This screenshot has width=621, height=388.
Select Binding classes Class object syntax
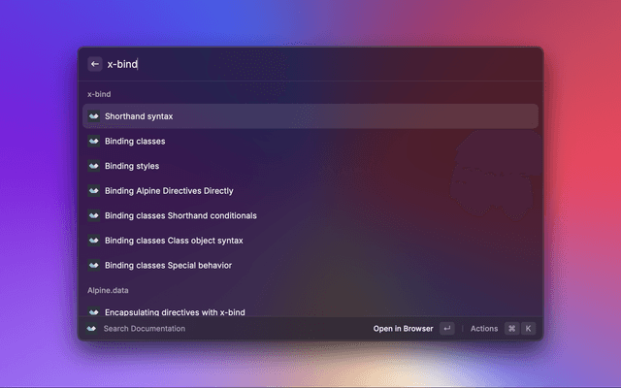point(174,241)
